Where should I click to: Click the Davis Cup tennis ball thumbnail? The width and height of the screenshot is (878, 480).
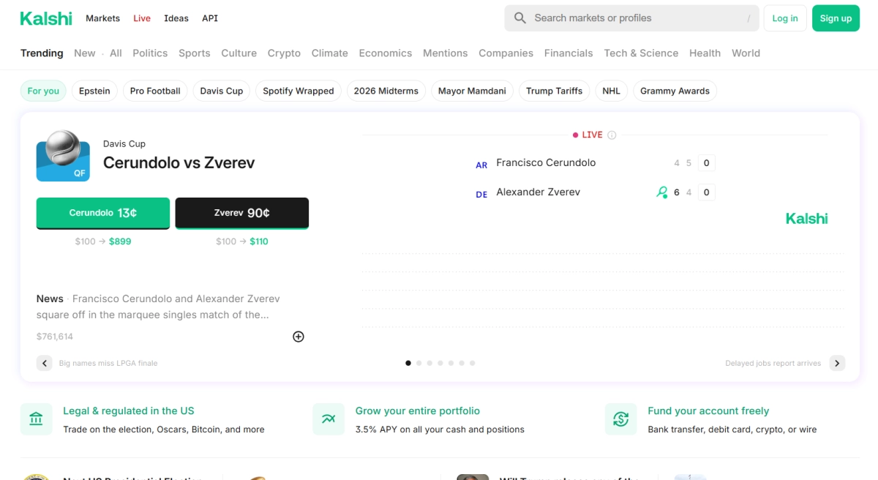click(63, 156)
